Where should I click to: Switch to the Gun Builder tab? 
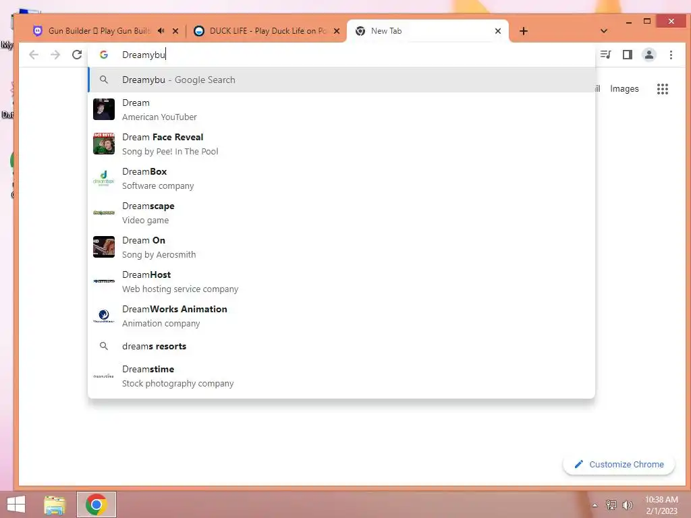(x=100, y=31)
